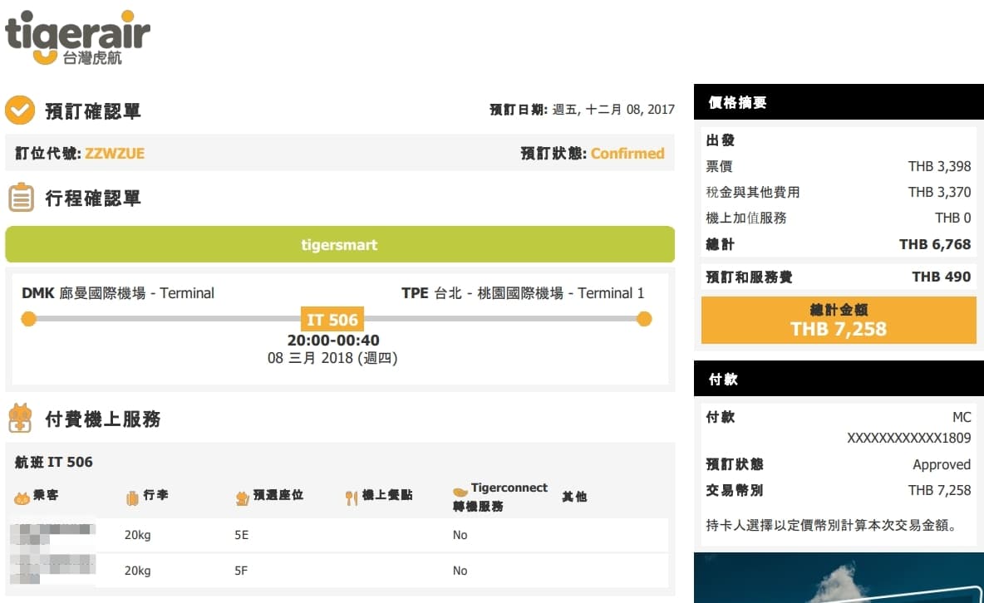
Task: Click seat 5E in passenger table
Action: pos(242,535)
